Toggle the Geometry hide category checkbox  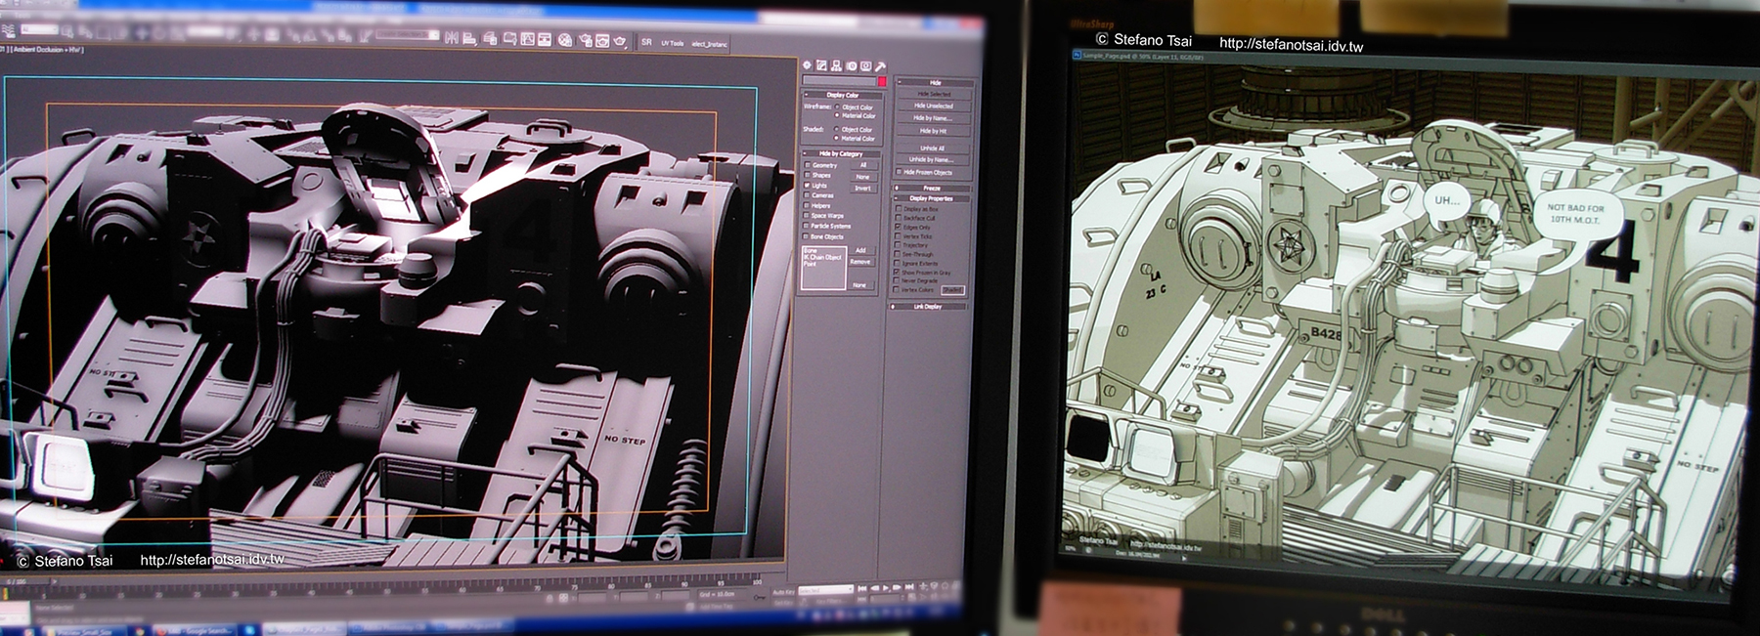click(x=807, y=166)
